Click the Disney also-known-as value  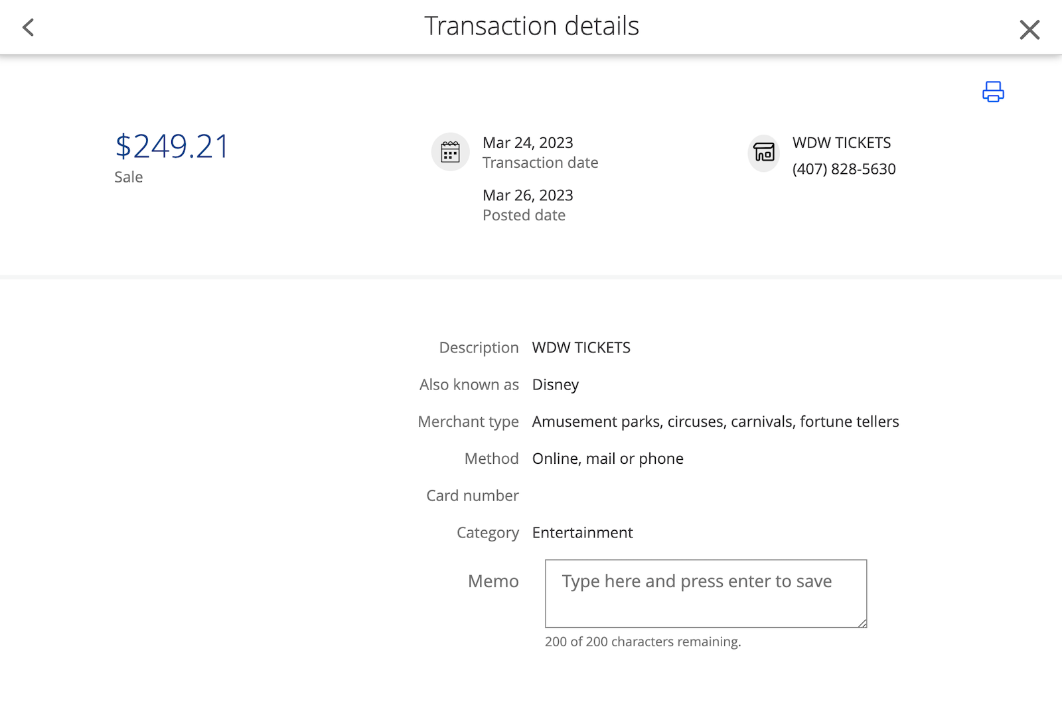click(x=556, y=385)
